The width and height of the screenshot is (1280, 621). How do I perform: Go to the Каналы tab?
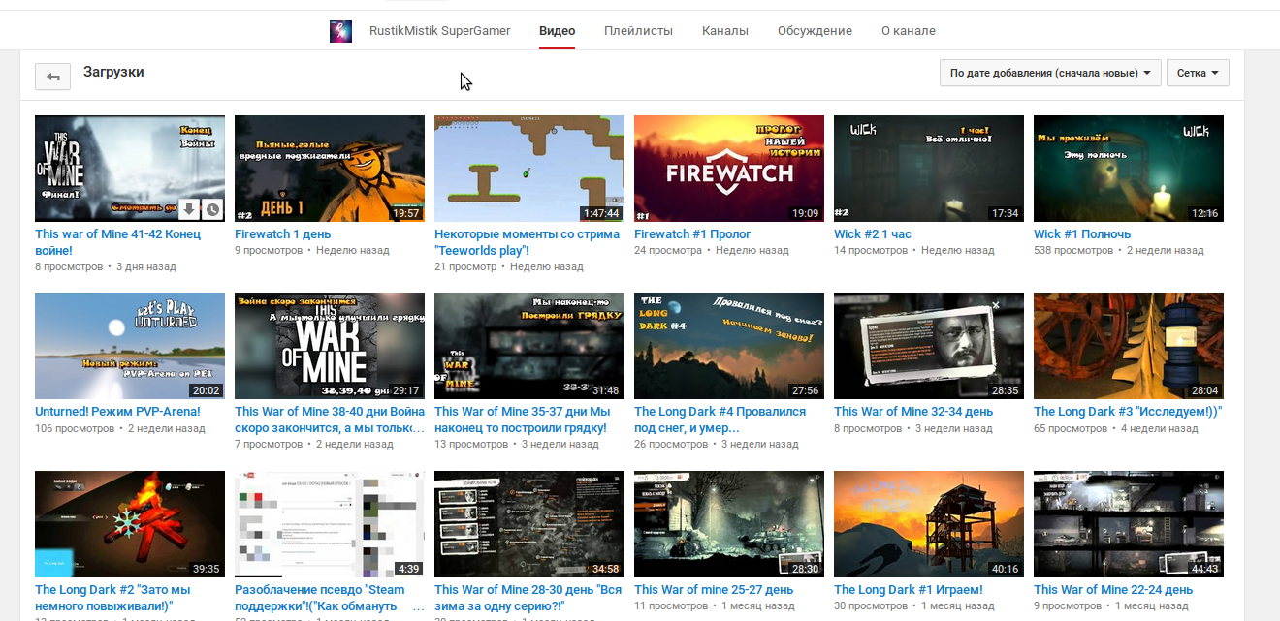point(725,31)
